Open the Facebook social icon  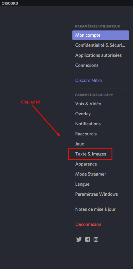pyautogui.click(x=88, y=239)
